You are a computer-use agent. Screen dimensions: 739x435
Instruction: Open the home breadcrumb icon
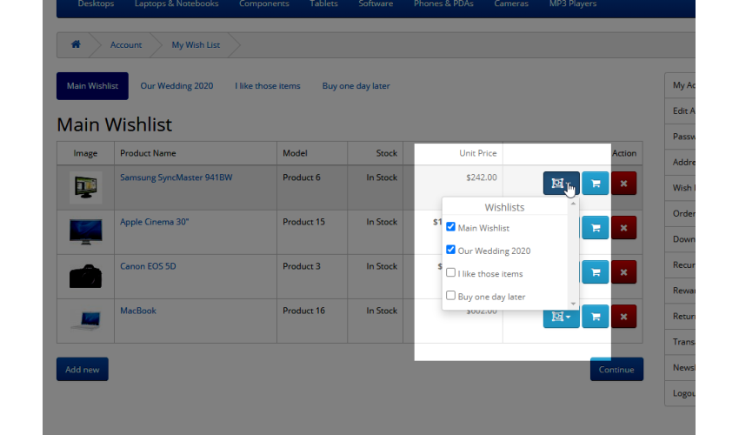click(x=76, y=44)
